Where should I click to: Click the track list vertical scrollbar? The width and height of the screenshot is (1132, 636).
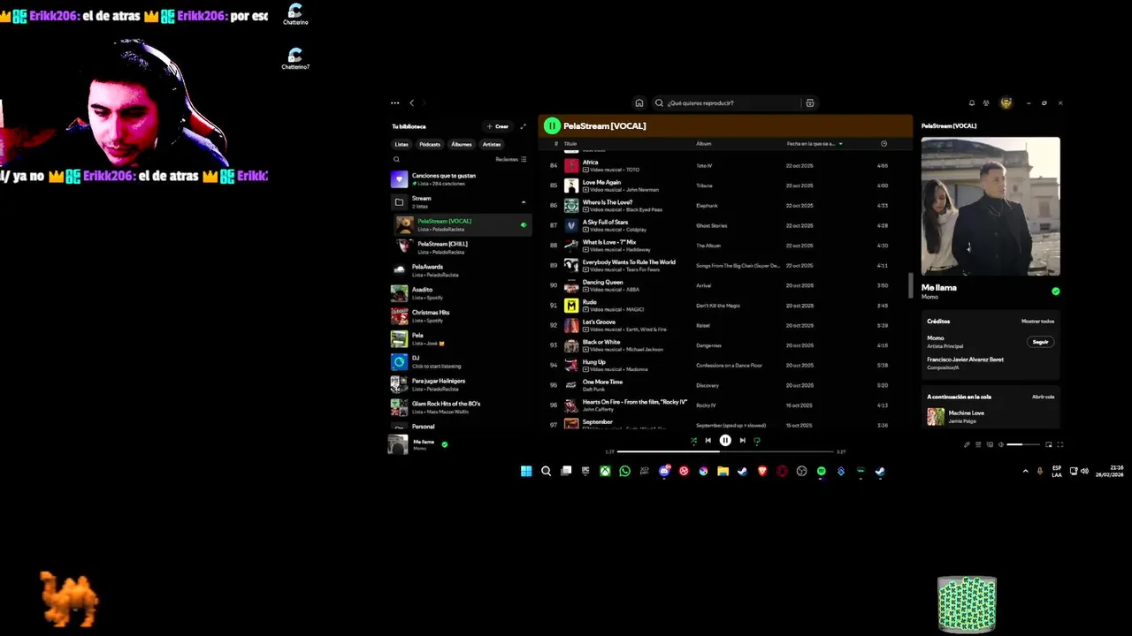(909, 285)
